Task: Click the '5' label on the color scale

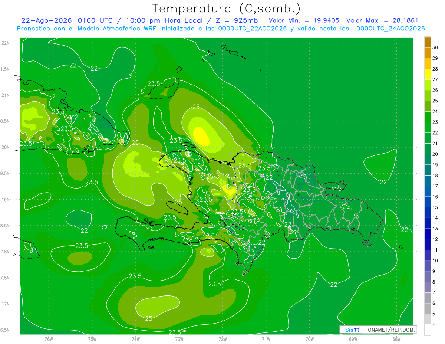Action: coord(434,314)
